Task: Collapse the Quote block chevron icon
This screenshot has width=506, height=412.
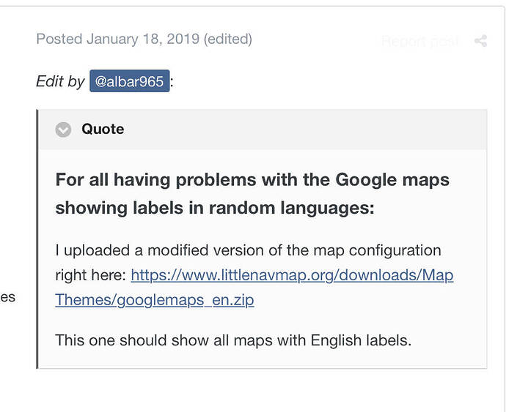Action: [63, 130]
